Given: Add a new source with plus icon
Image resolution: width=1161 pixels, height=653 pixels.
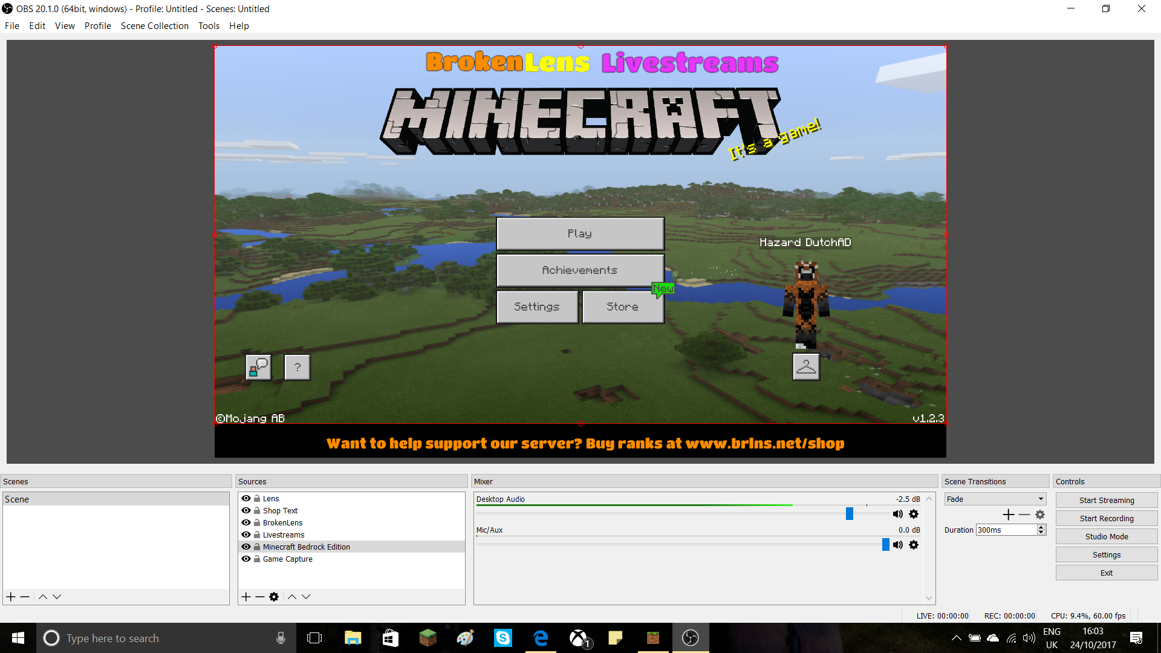Looking at the screenshot, I should 246,597.
